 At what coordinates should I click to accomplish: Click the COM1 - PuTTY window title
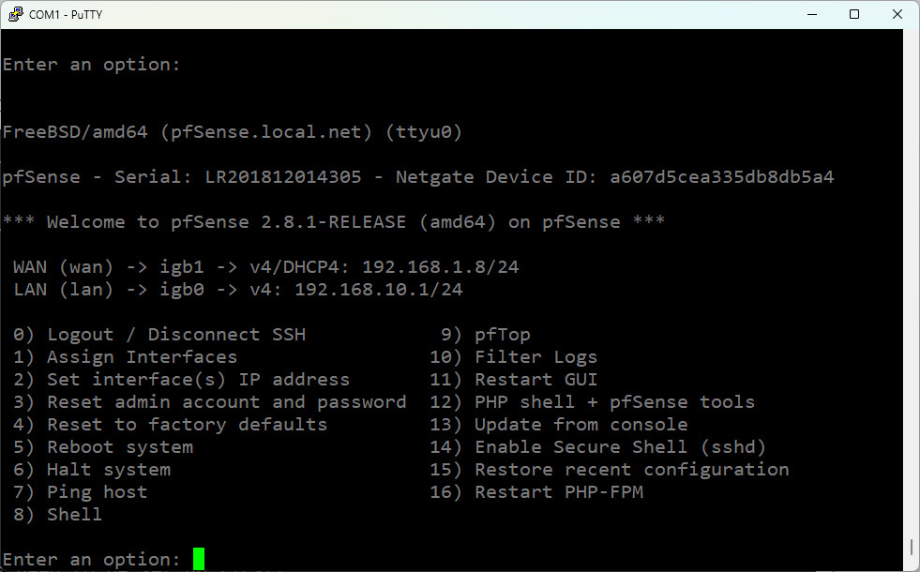pyautogui.click(x=68, y=14)
